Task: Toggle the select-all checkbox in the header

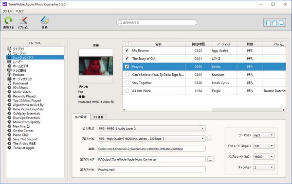Action: tap(127, 44)
